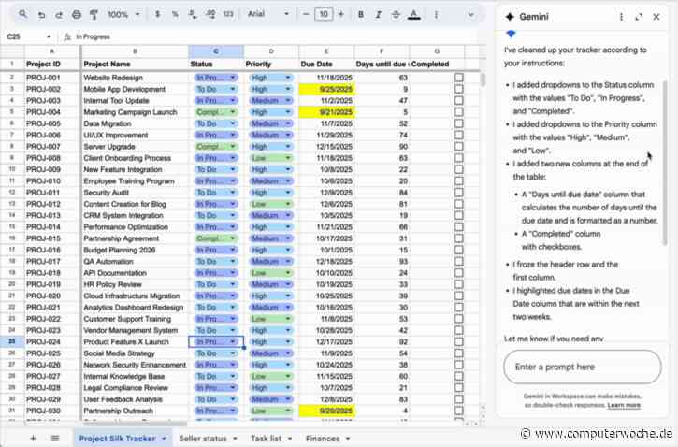The height and width of the screenshot is (447, 678).
Task: Open the 123 number format menu
Action: 228,14
